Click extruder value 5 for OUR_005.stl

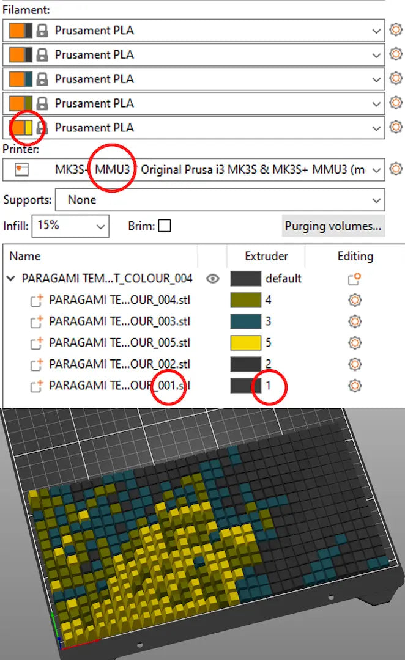click(x=268, y=343)
